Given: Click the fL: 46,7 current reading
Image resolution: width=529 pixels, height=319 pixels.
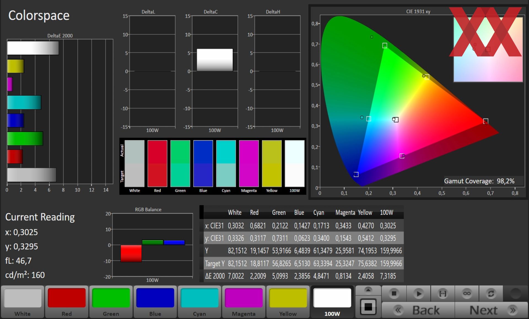Looking at the screenshot, I should pos(18,261).
